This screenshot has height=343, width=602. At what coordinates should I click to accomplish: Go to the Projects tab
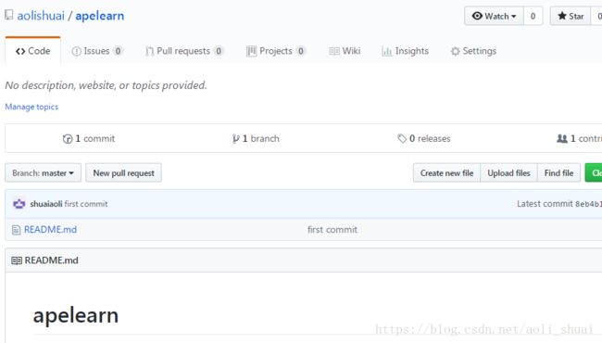click(x=276, y=51)
